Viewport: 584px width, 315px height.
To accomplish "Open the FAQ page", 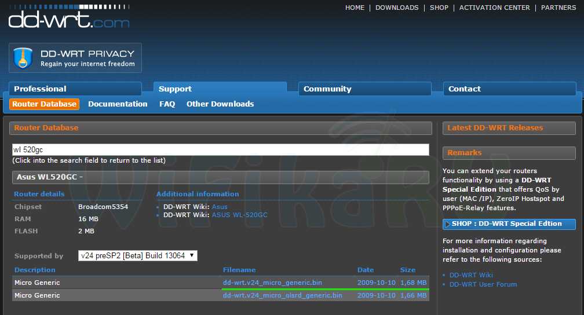I will point(167,104).
